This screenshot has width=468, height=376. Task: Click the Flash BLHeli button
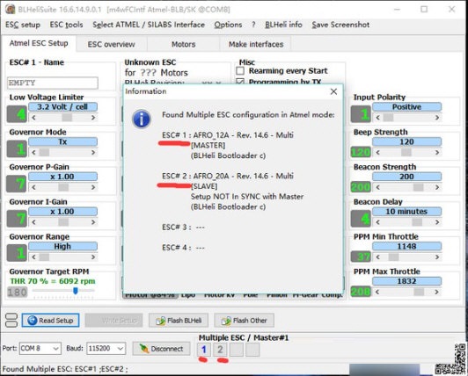(x=179, y=321)
